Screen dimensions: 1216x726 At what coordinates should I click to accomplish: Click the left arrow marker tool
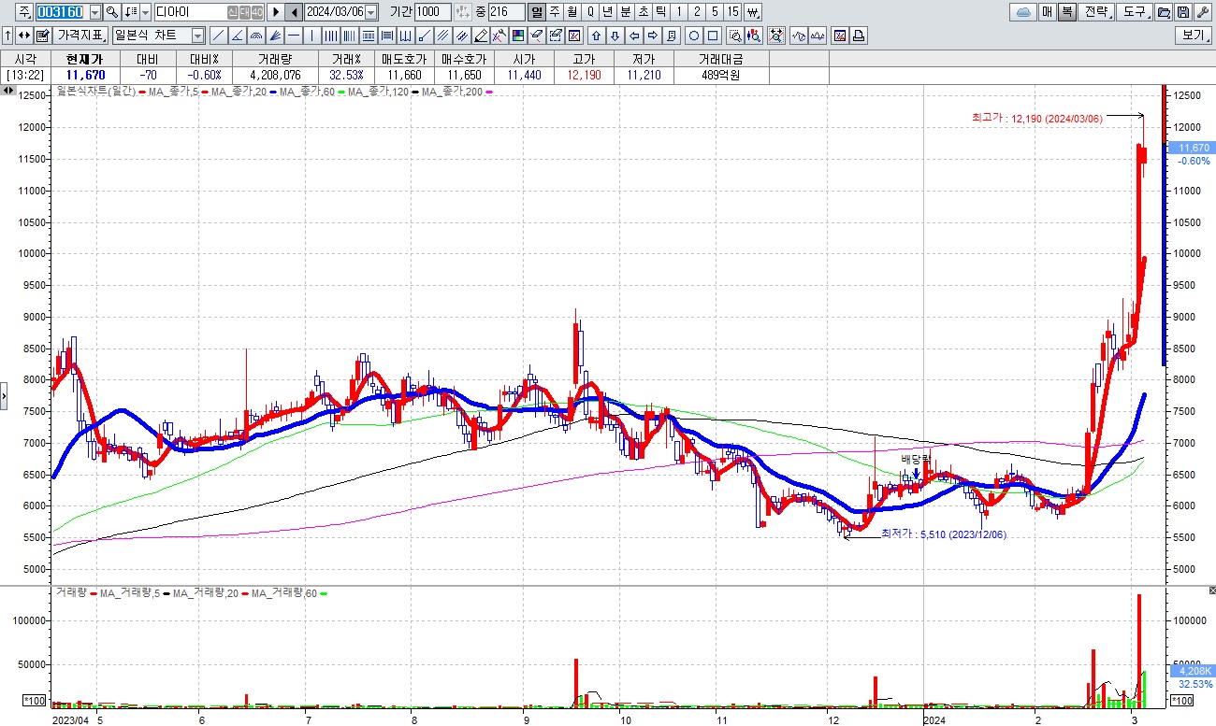click(634, 36)
